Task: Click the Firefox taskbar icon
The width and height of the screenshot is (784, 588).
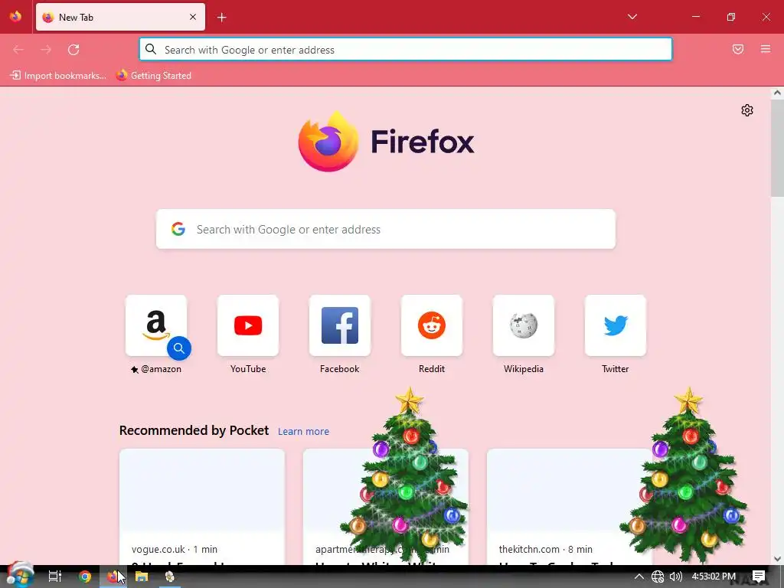Action: coord(113,577)
